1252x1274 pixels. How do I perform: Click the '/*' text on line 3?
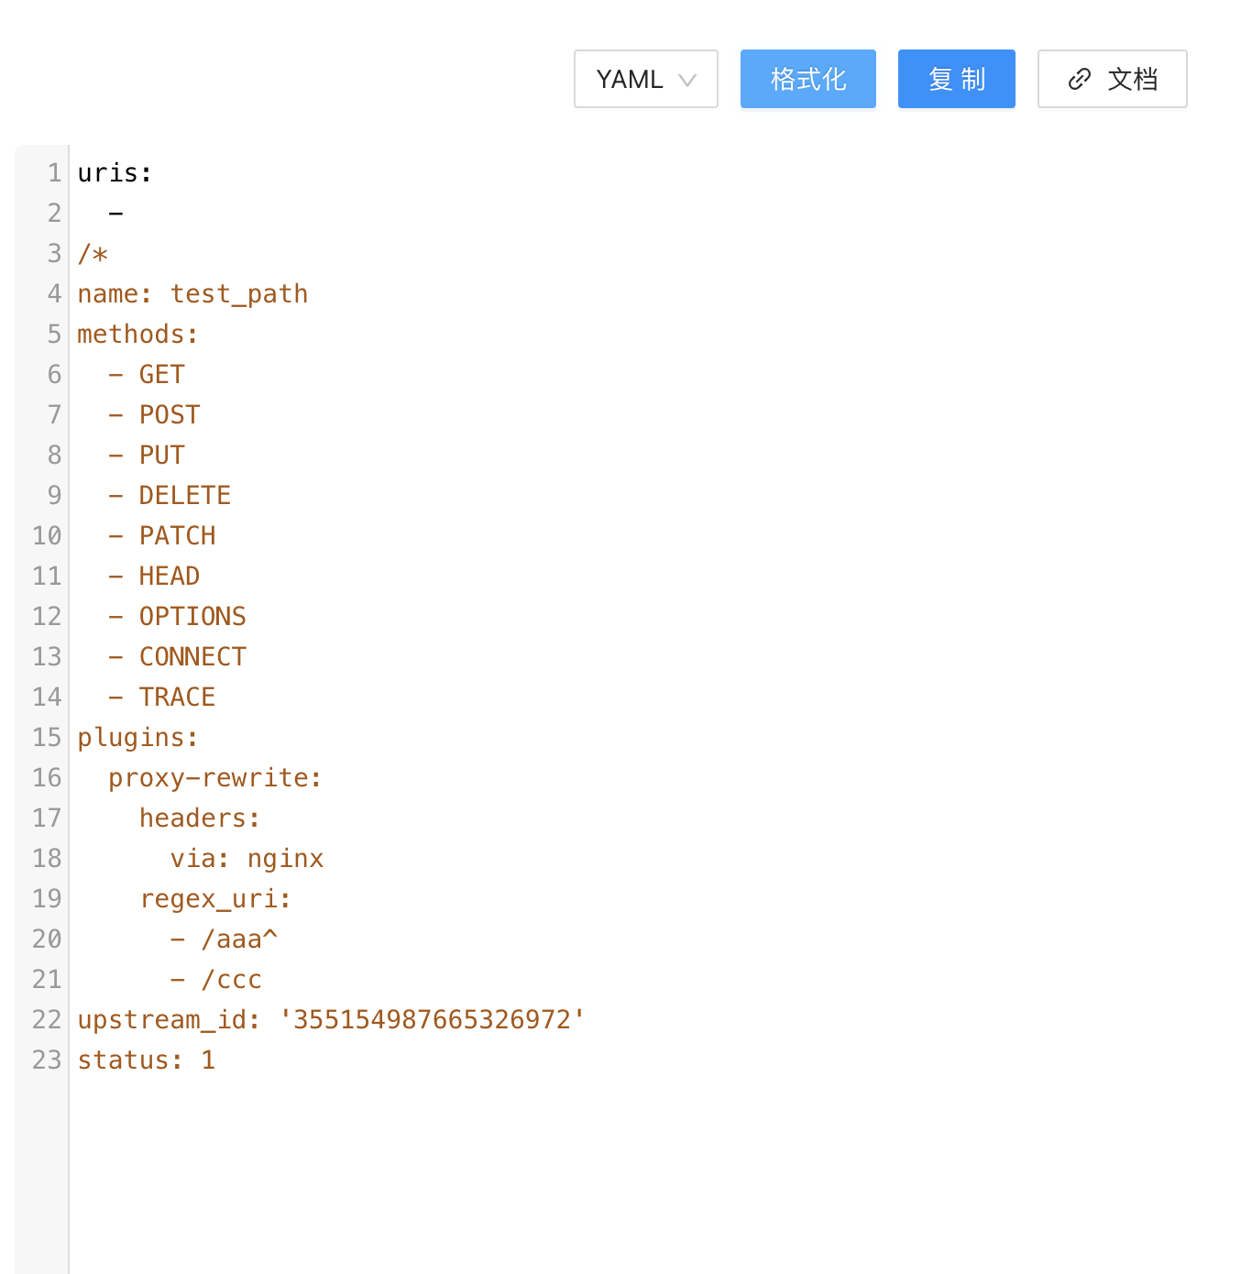point(93,253)
